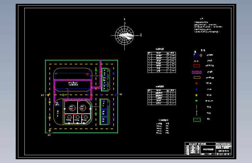This screenshot has width=252, height=163.
Task: Click the large blue-outlined building in the site plan
Action: coord(73,81)
